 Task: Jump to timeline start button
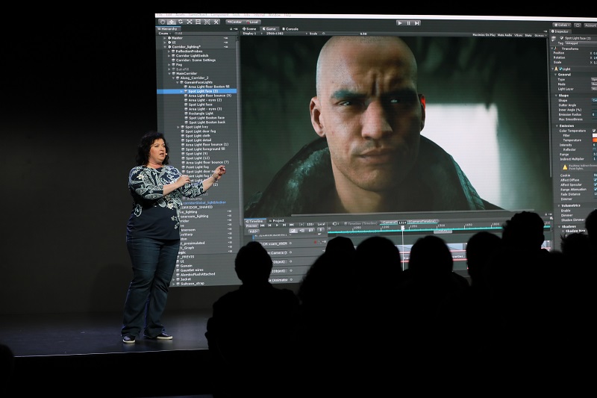coord(263,226)
